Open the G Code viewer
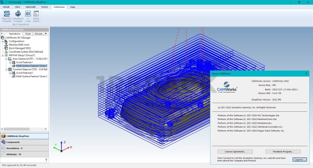Viewport: 313px width, 168px height. click(28, 14)
